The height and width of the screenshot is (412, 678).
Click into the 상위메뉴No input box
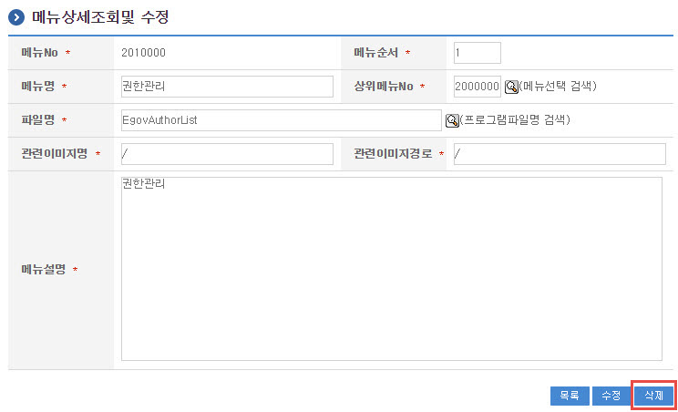pyautogui.click(x=477, y=87)
